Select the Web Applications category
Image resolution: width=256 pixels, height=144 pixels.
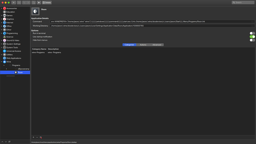pos(14,58)
